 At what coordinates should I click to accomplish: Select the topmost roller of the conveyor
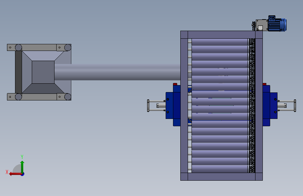(x=220, y=42)
